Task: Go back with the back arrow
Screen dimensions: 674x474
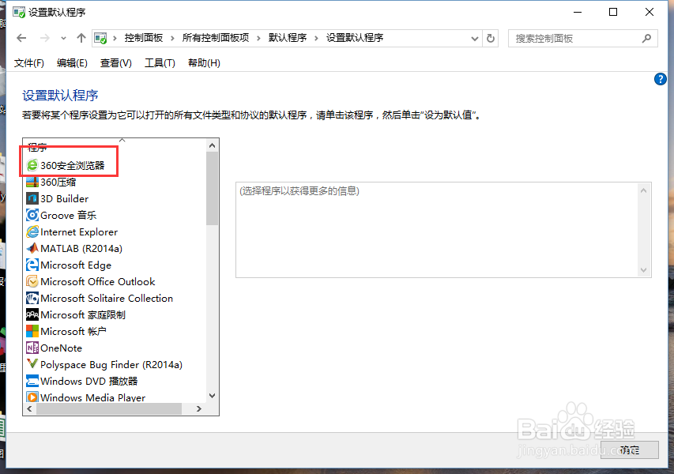Action: pos(21,38)
